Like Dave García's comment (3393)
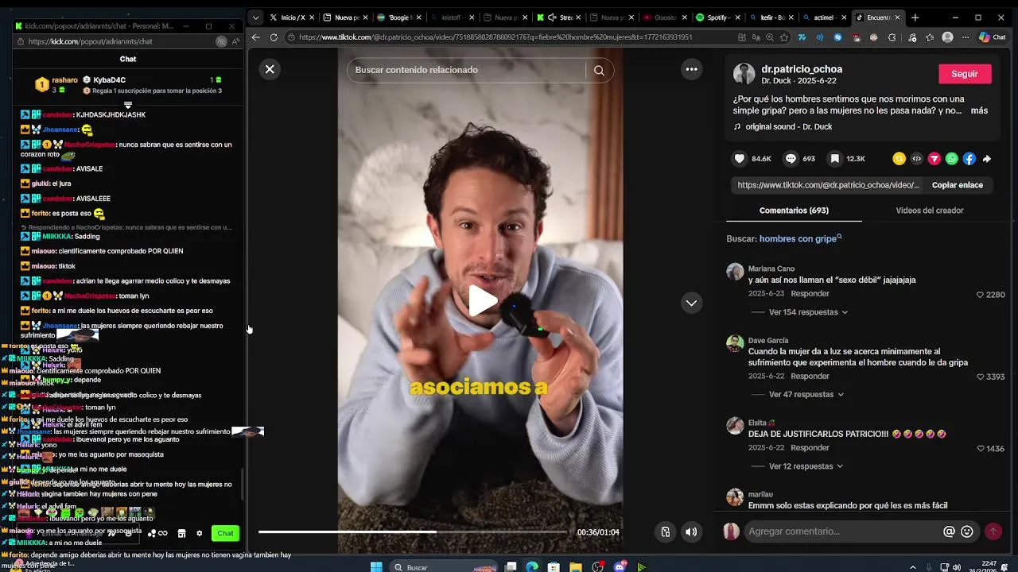 pos(981,377)
